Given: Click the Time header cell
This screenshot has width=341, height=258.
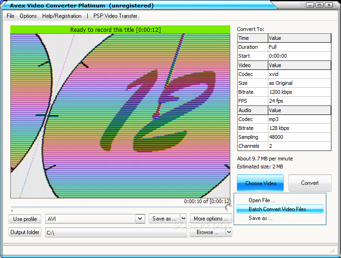Looking at the screenshot, I should coord(253,38).
